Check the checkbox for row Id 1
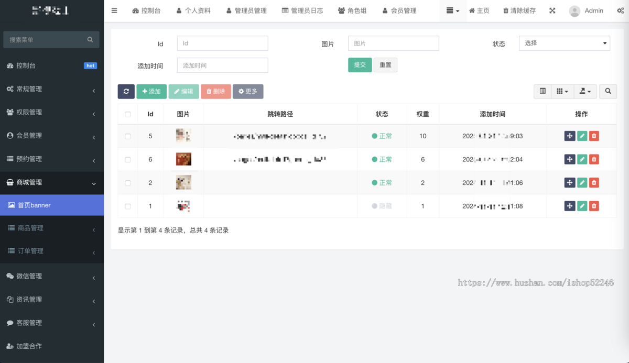This screenshot has height=363, width=629. coord(128,206)
